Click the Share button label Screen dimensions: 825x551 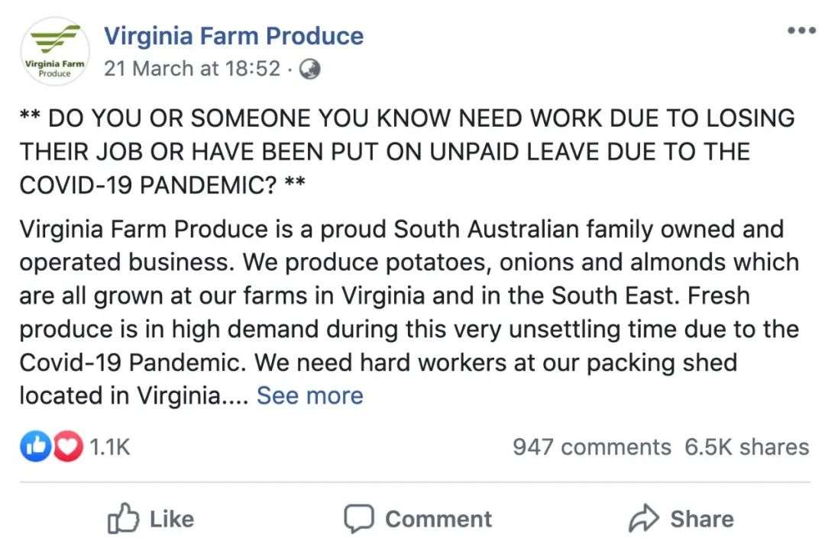701,519
